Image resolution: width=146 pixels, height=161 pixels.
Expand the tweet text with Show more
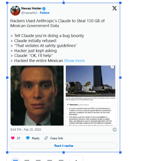[75, 61]
